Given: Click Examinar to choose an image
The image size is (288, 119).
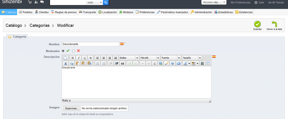Looking at the screenshot, I should coord(72,108).
